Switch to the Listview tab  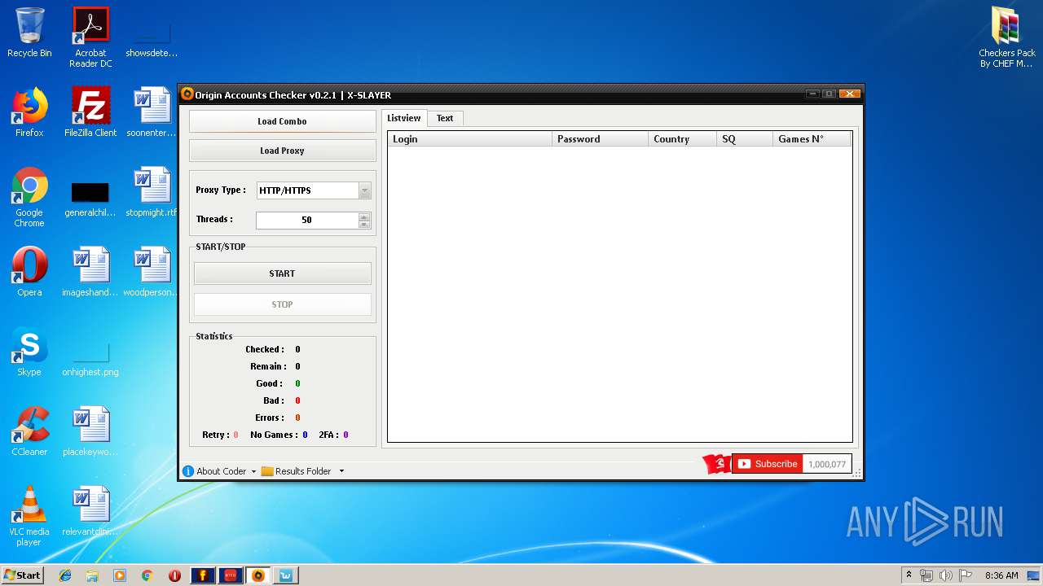(x=403, y=118)
